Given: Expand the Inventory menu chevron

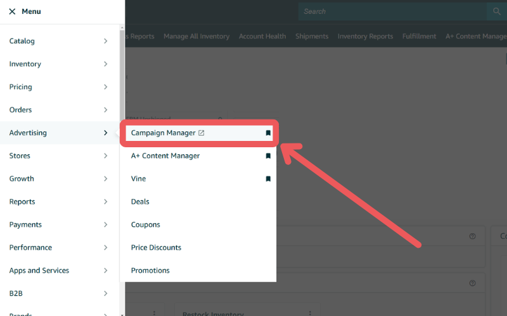Looking at the screenshot, I should click(x=105, y=64).
